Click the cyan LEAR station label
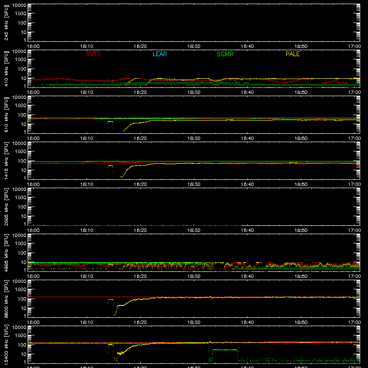 pyautogui.click(x=160, y=54)
